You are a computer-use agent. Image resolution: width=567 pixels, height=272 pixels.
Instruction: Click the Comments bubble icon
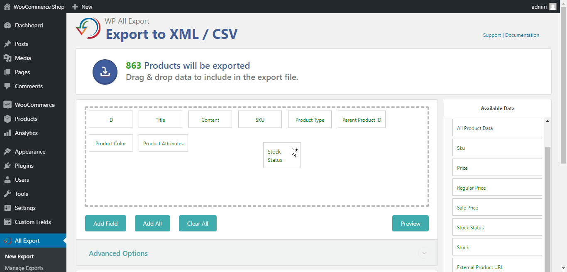point(7,86)
